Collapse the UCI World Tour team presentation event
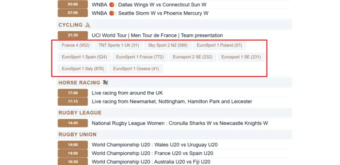 click(x=157, y=35)
